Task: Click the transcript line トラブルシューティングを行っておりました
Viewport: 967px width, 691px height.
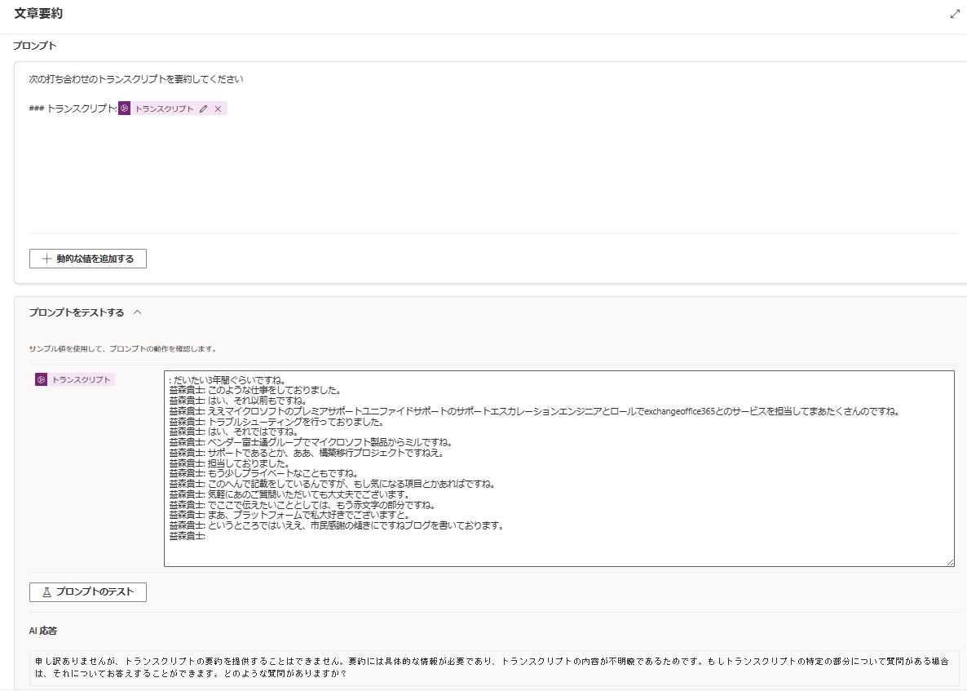Action: 276,422
